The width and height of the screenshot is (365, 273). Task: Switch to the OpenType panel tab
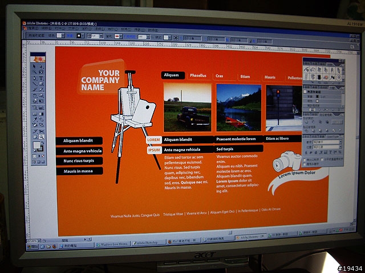click(332, 136)
